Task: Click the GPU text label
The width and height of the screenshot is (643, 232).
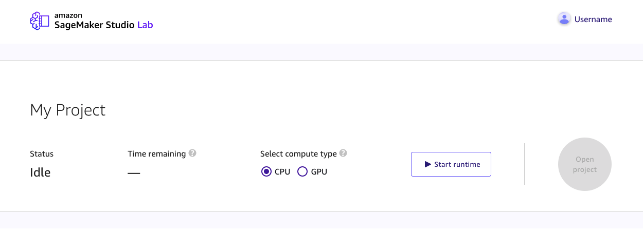Action: (319, 171)
